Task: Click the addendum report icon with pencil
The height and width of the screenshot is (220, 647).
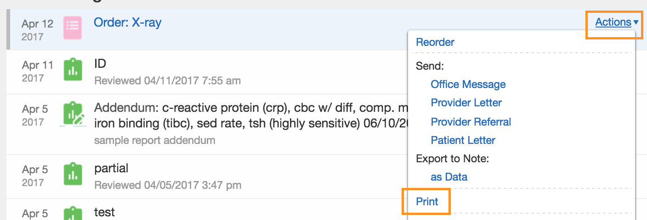Action: (74, 114)
